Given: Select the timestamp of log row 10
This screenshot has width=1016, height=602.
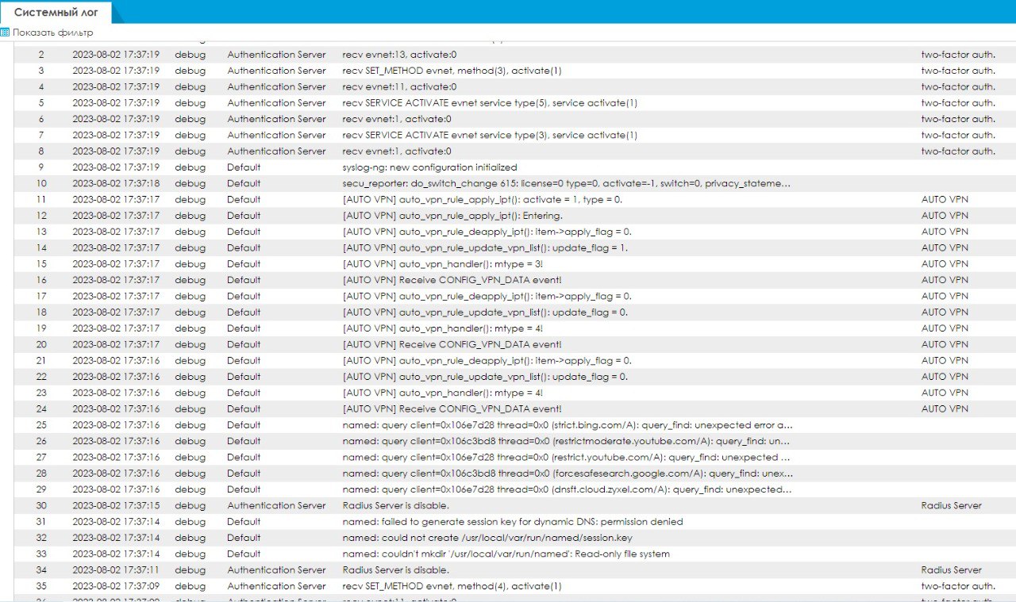Looking at the screenshot, I should [x=116, y=183].
